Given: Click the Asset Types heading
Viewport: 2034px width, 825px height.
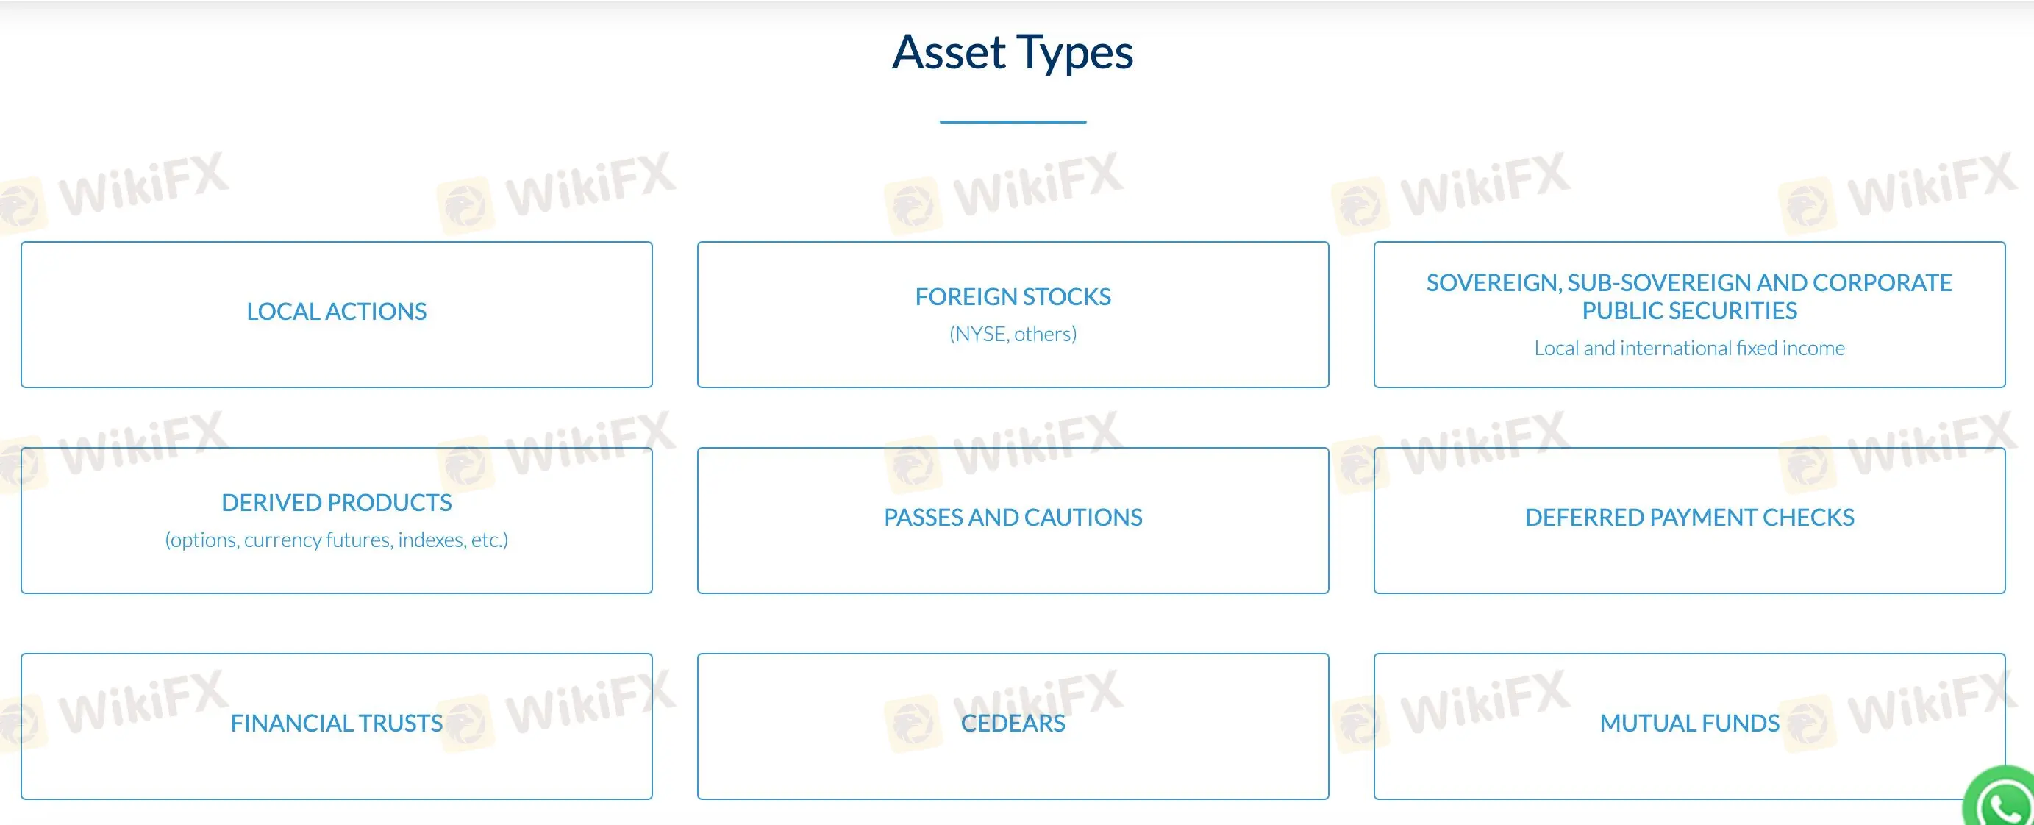Looking at the screenshot, I should 1013,52.
